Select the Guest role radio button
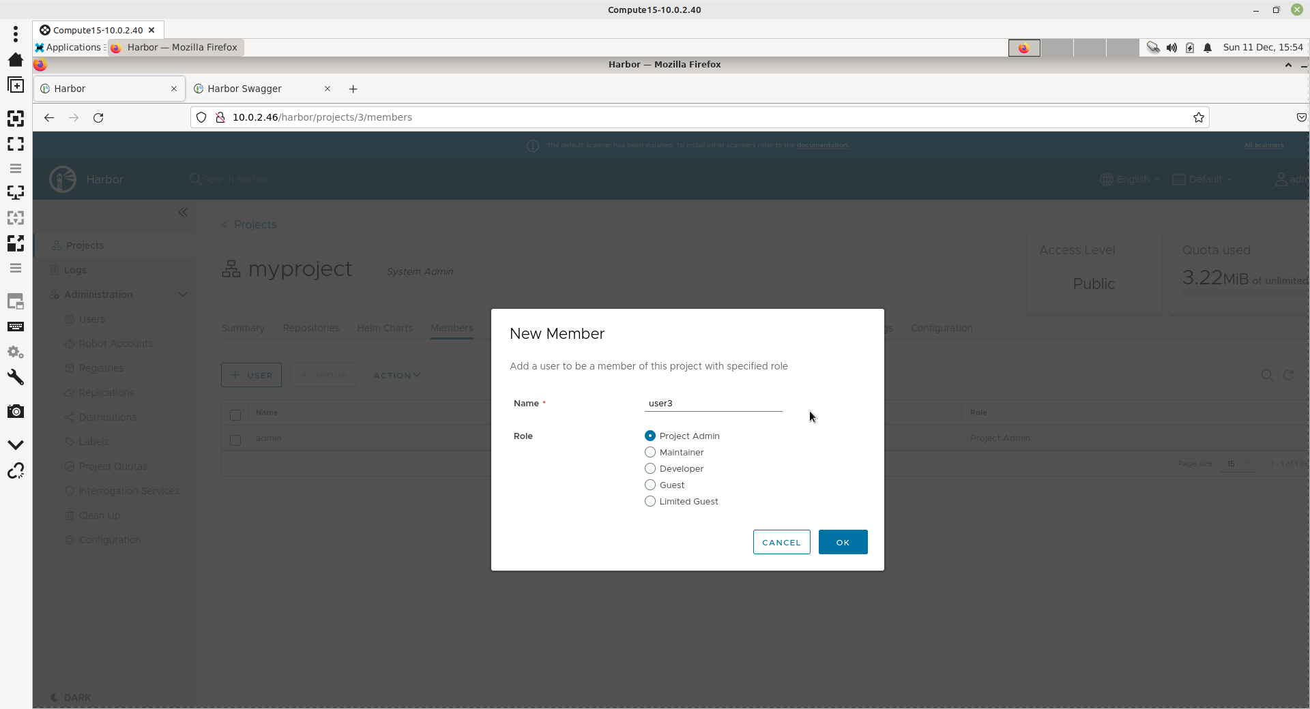The image size is (1310, 709). coord(650,485)
